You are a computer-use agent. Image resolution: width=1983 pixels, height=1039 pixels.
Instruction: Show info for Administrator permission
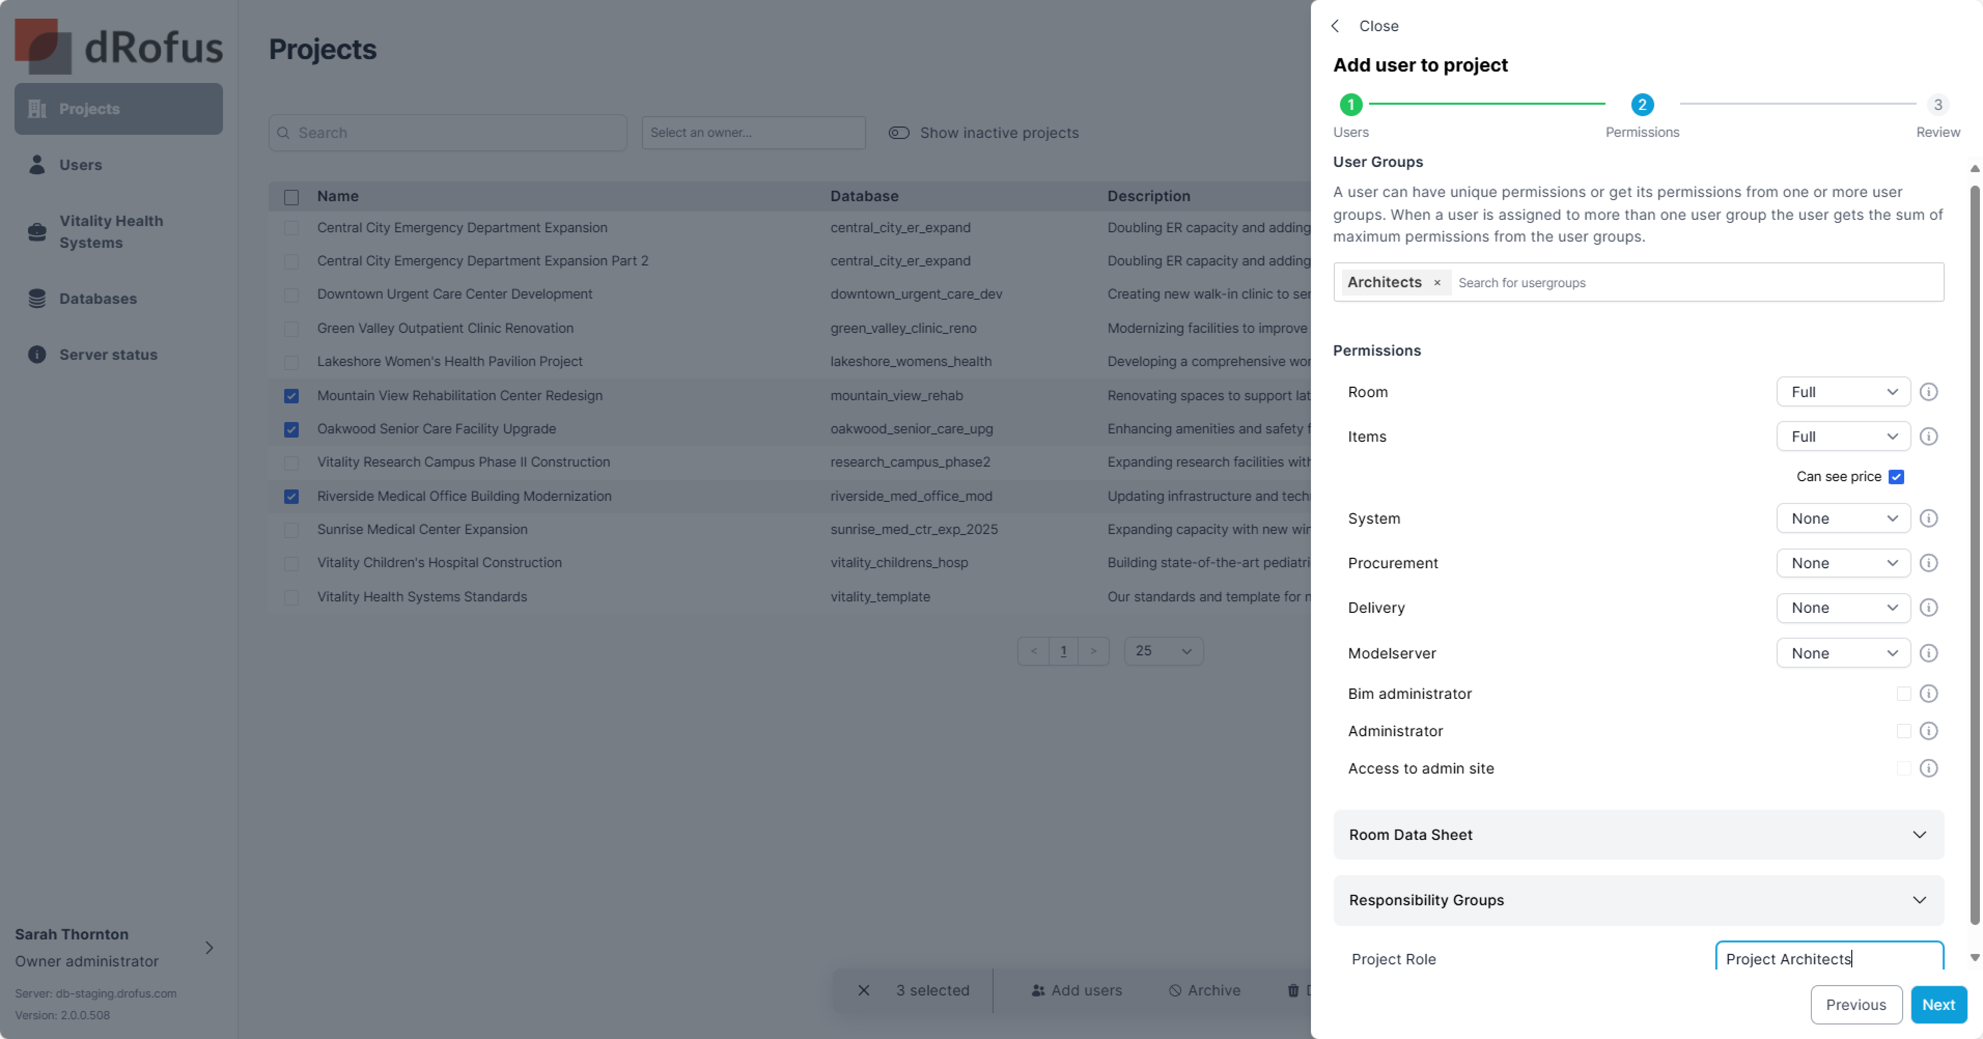1929,731
